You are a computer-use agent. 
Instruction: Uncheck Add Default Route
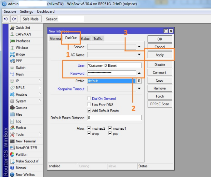pos(89,111)
